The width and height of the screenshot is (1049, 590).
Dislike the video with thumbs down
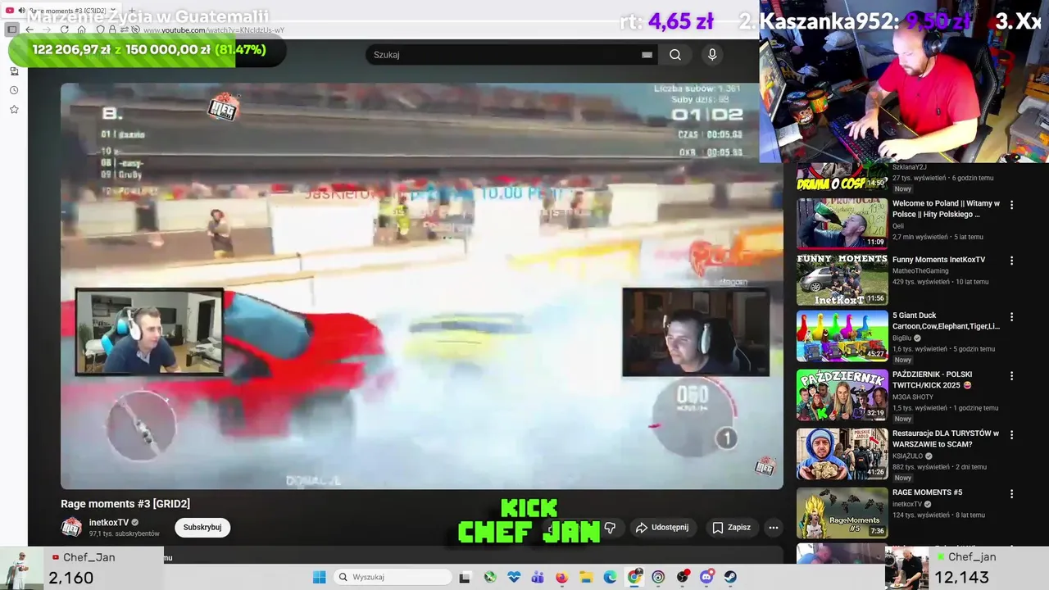tap(610, 528)
